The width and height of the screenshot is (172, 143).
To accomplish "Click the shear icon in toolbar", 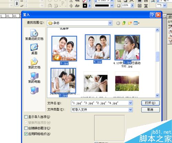I will 22,5.
